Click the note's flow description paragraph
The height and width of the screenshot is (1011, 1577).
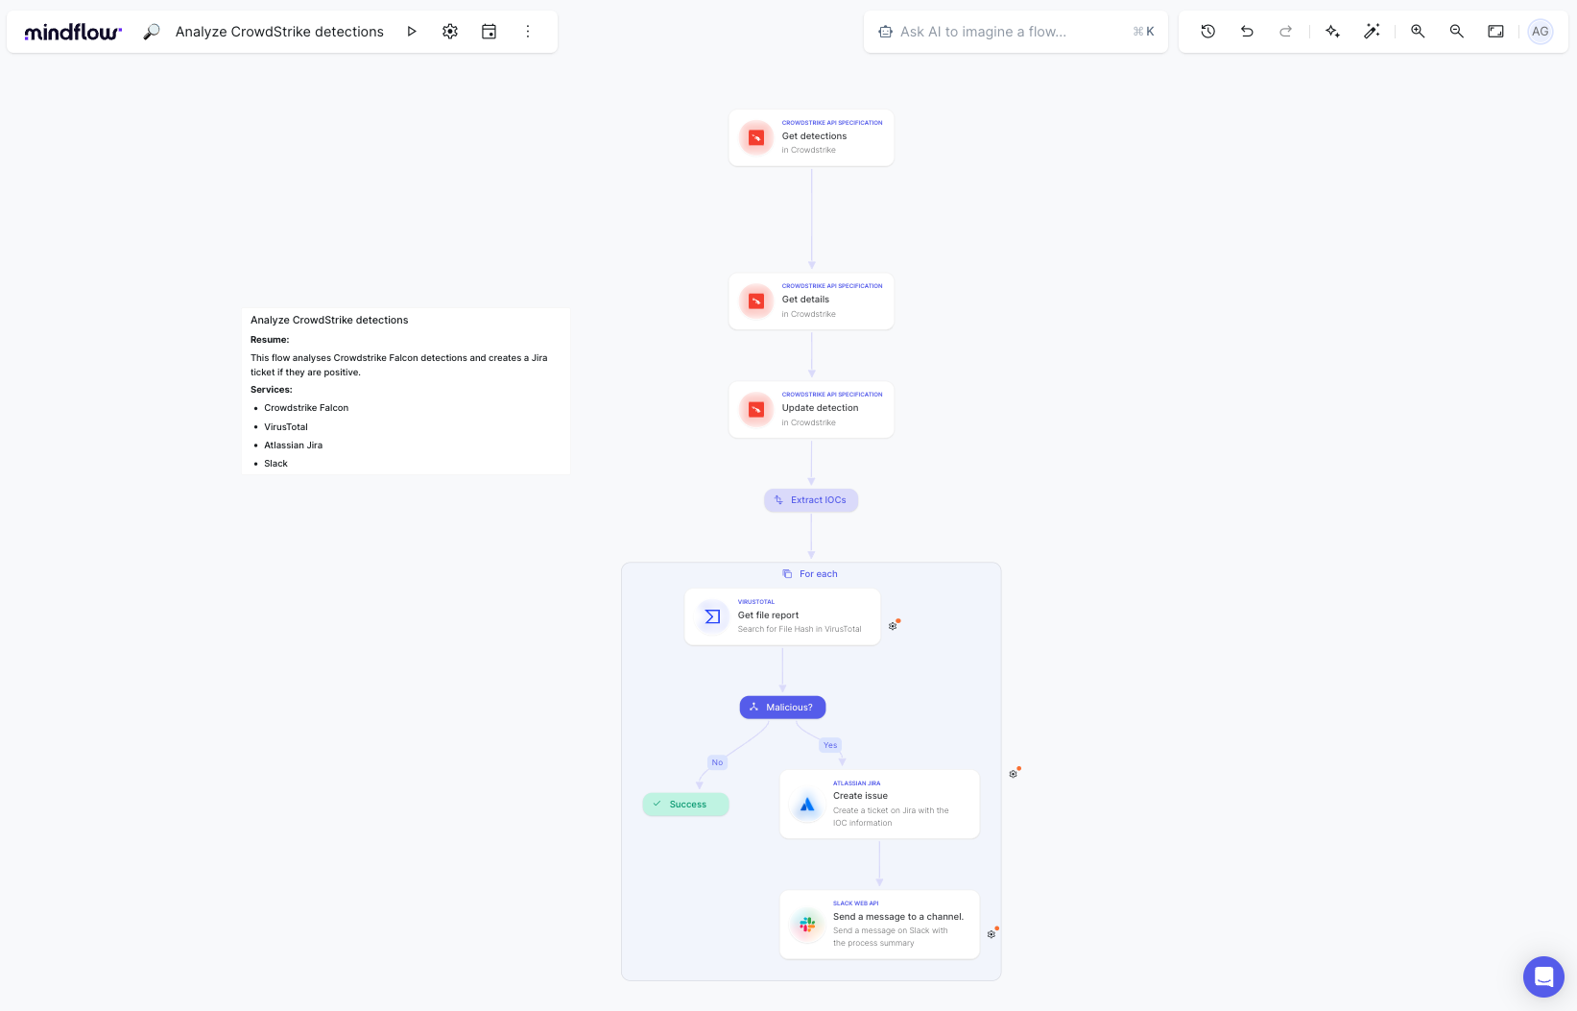(399, 365)
